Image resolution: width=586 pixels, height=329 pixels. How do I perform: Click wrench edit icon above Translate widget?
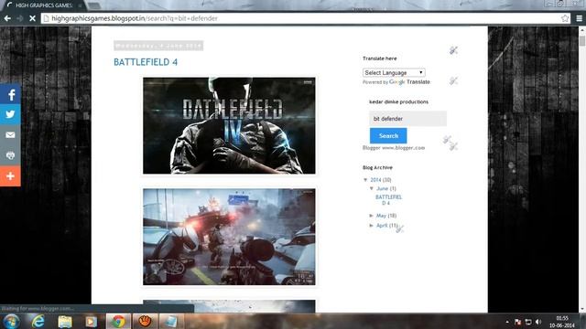point(453,50)
